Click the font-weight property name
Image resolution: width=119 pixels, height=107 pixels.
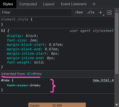18,62
